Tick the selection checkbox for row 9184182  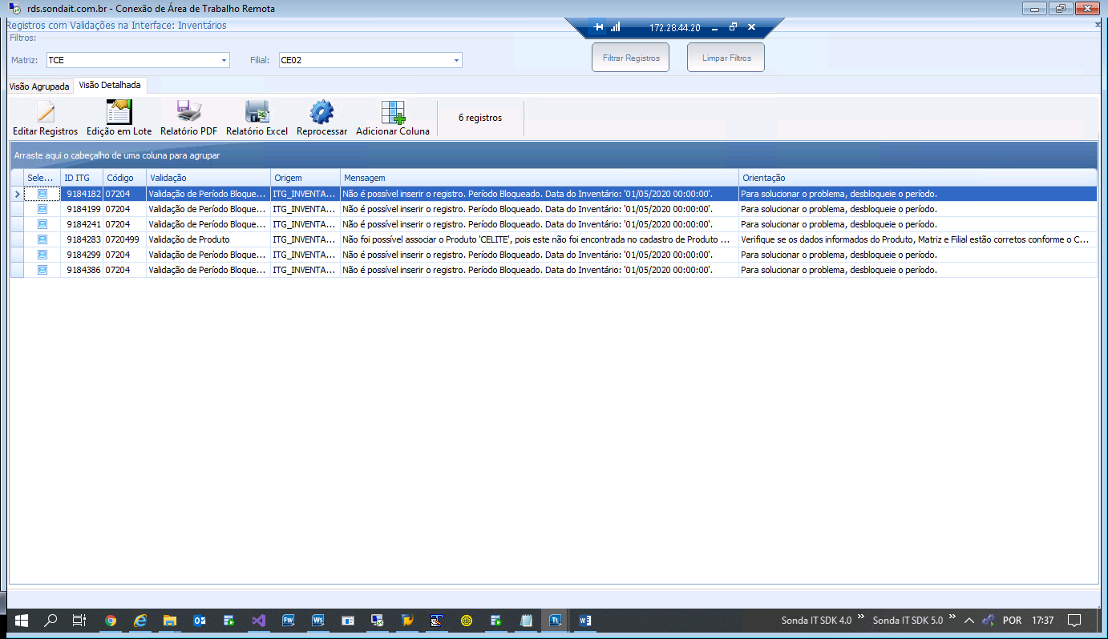(x=42, y=194)
